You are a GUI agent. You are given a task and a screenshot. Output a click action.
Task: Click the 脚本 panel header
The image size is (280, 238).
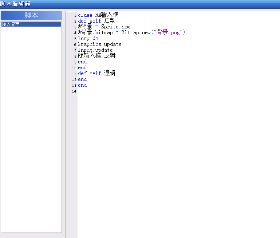(x=31, y=15)
